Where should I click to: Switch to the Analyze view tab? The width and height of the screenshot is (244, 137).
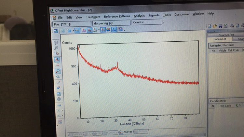pyautogui.click(x=126, y=132)
